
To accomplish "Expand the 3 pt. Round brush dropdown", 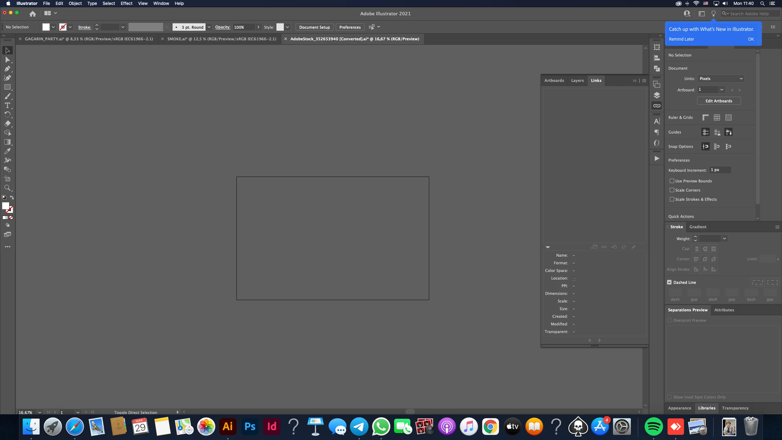I will coord(209,27).
